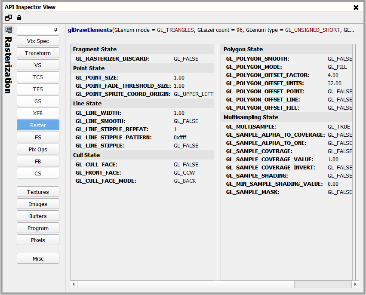
Task: Select GL_SAMPLE_COVERAGE_VALUE label
Action: pos(270,160)
